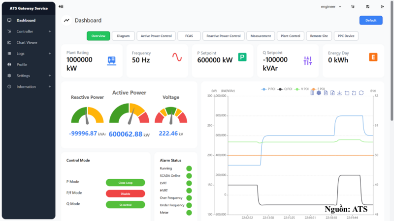Toggle the Q POI legend series
Screen dimensions: 394x221
point(285,89)
